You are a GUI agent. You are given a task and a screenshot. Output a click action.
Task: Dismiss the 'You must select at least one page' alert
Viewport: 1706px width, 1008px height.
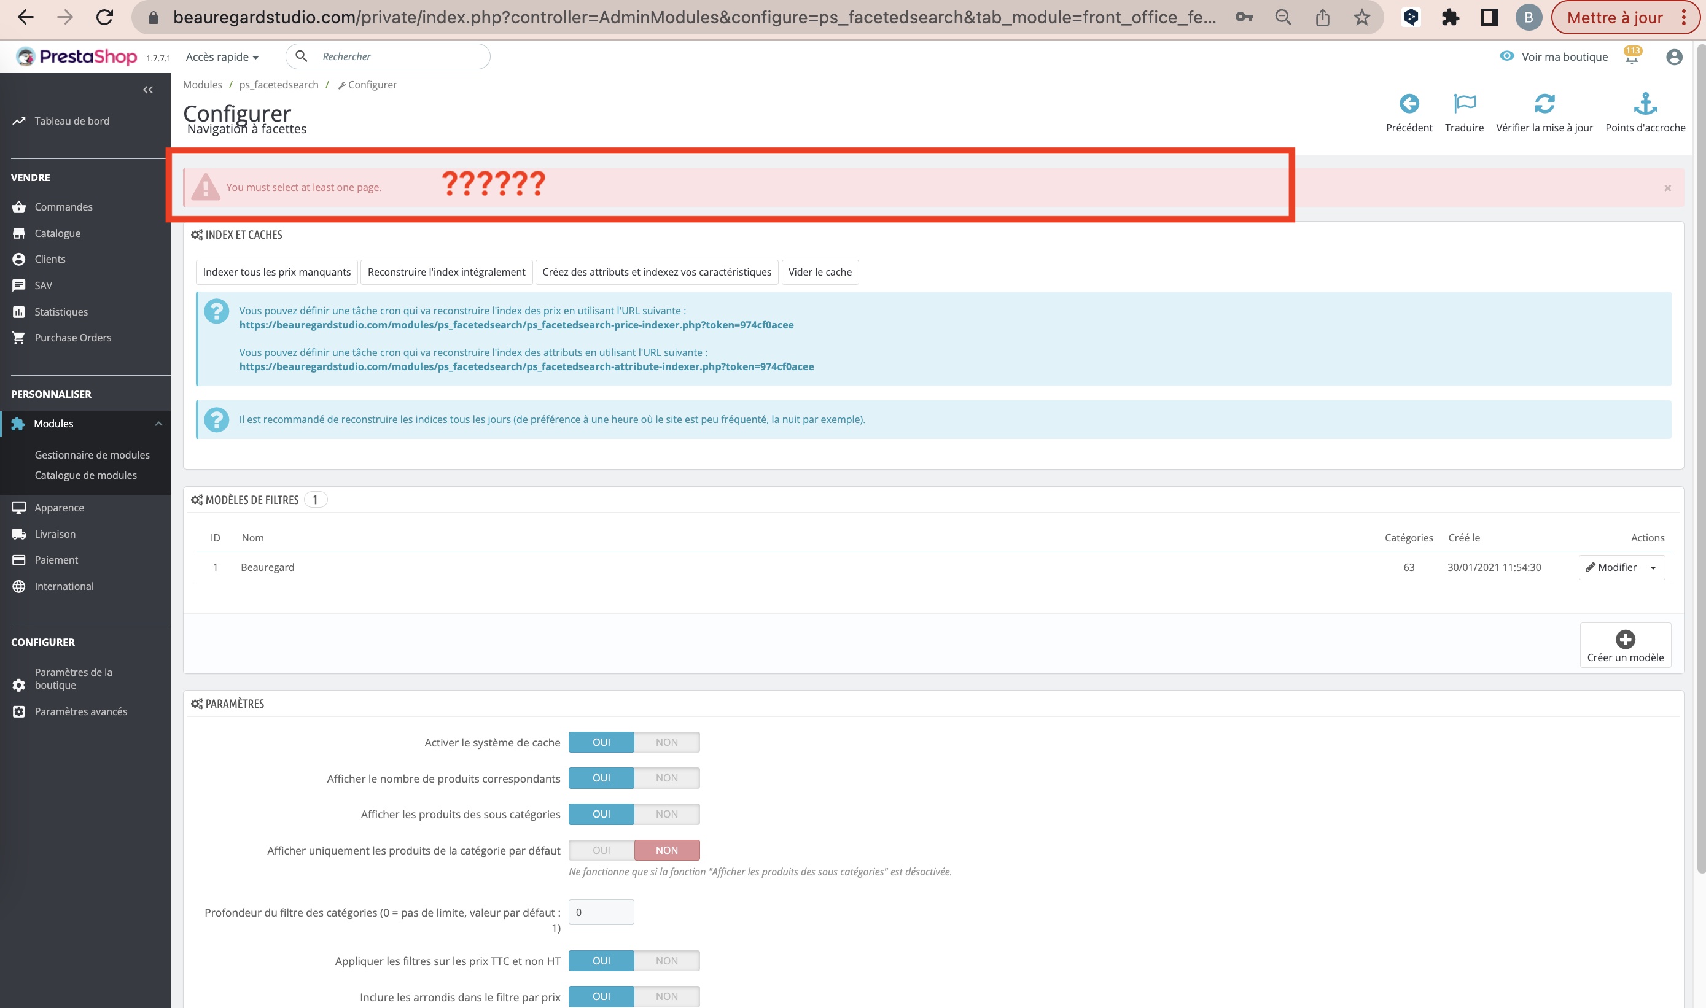[1667, 187]
